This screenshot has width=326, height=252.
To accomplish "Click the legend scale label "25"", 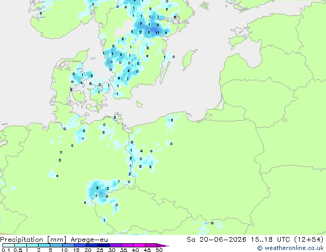I will tap(100, 250).
